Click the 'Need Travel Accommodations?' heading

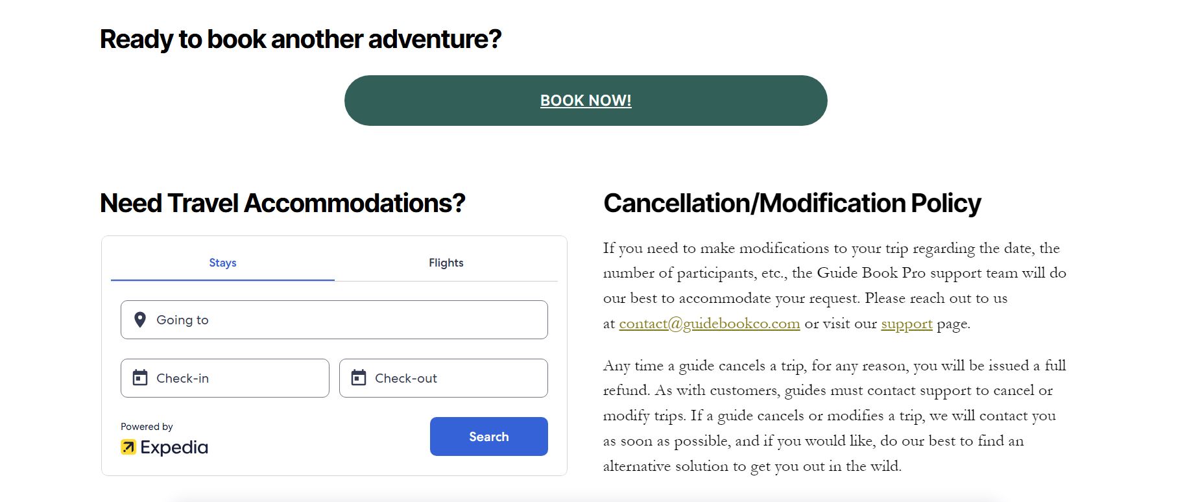pos(282,203)
